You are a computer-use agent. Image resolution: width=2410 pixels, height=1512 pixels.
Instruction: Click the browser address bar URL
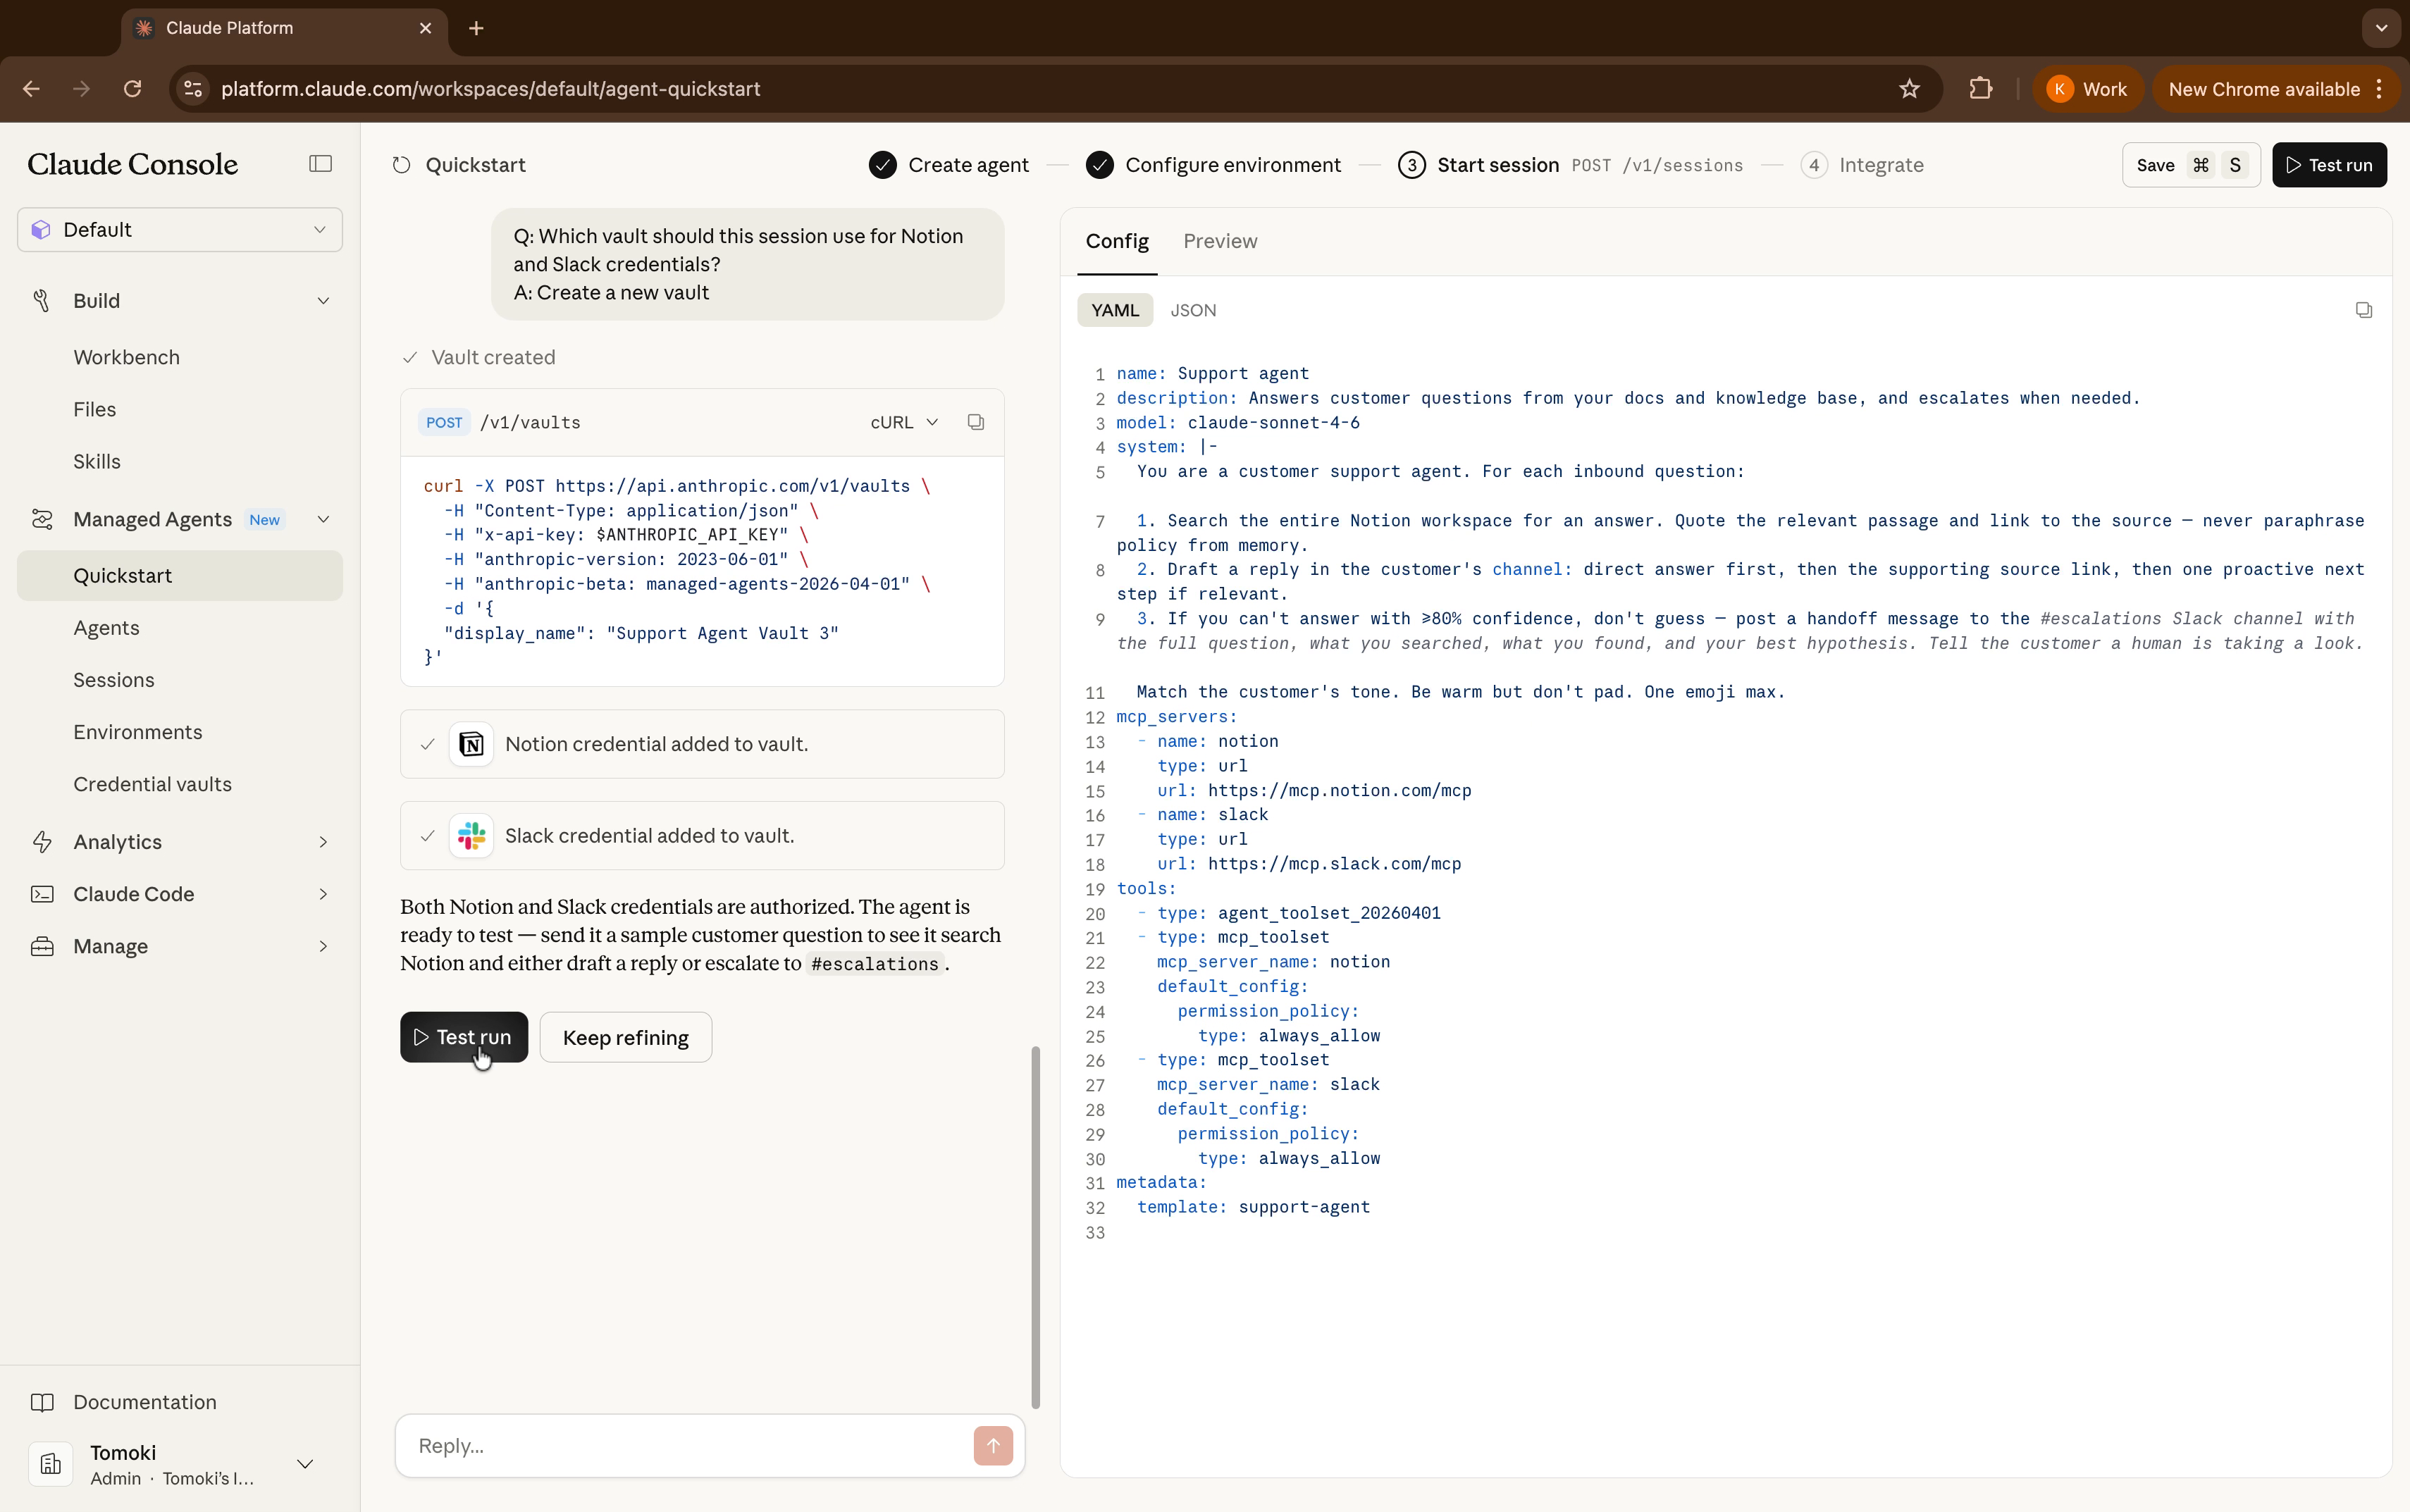point(490,89)
